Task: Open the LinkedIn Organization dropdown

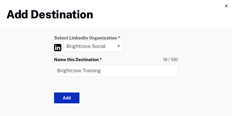Action: pos(93,46)
